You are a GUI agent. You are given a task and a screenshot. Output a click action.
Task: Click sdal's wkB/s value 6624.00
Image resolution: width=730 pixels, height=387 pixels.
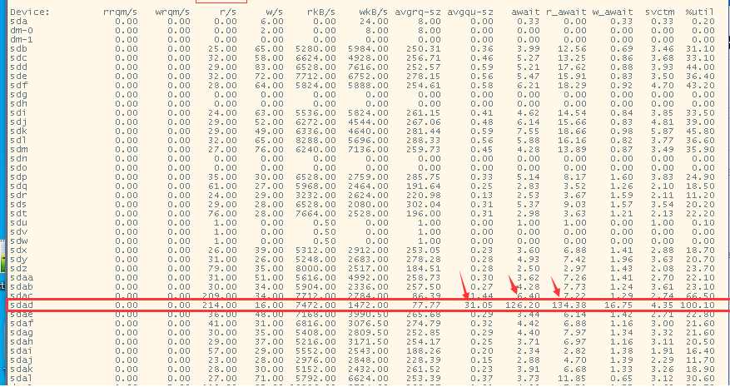coord(368,378)
